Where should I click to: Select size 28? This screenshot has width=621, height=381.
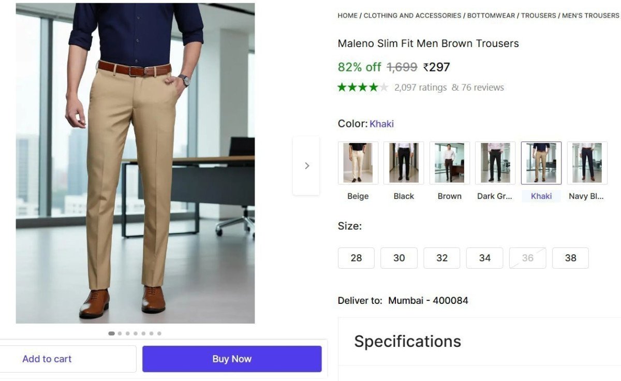(x=356, y=258)
